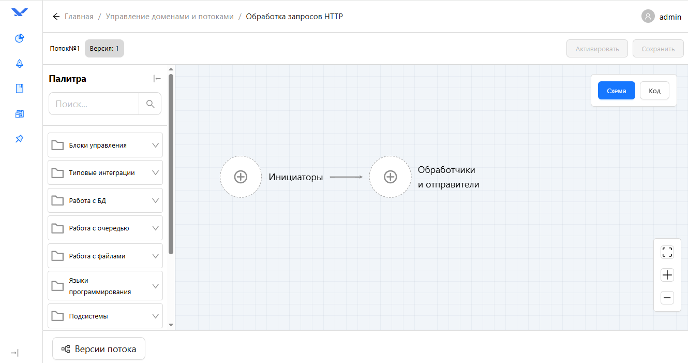Image resolution: width=688 pixels, height=363 pixels.
Task: Zoom out with the minus canvas button
Action: pyautogui.click(x=667, y=298)
